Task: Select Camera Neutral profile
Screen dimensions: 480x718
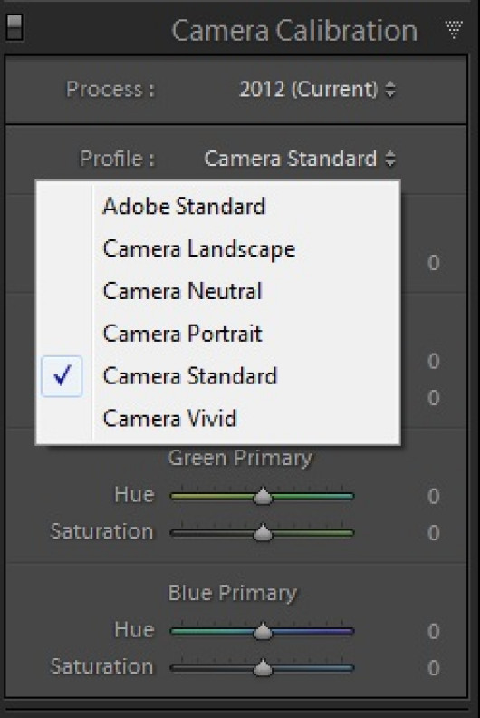Action: pos(217,291)
